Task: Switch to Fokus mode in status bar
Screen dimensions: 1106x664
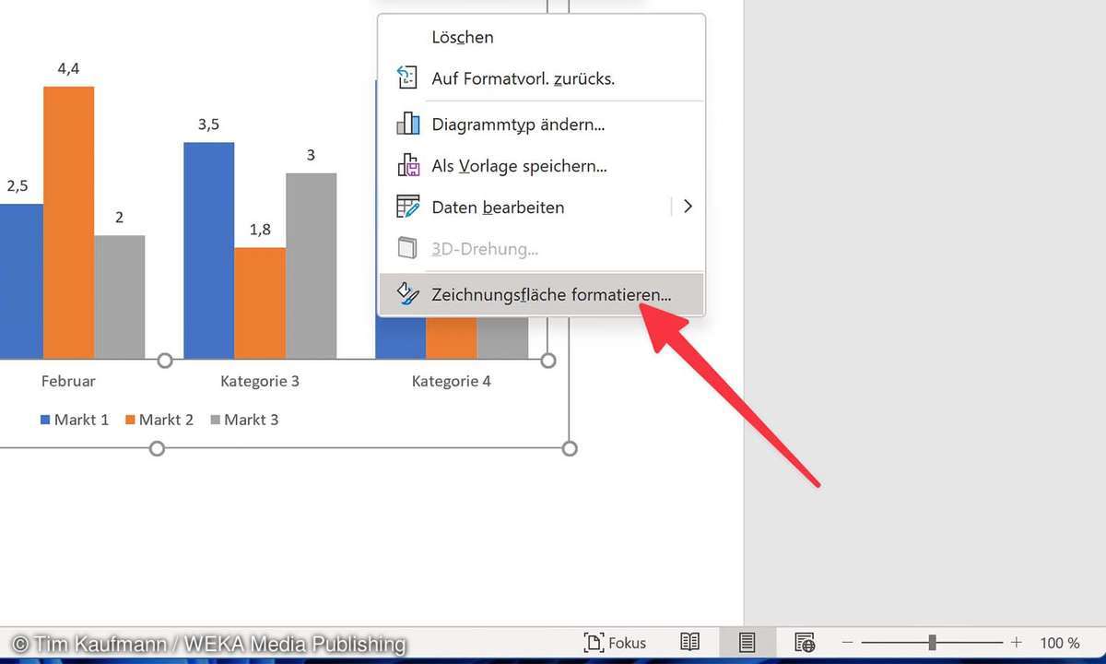Action: click(x=615, y=643)
